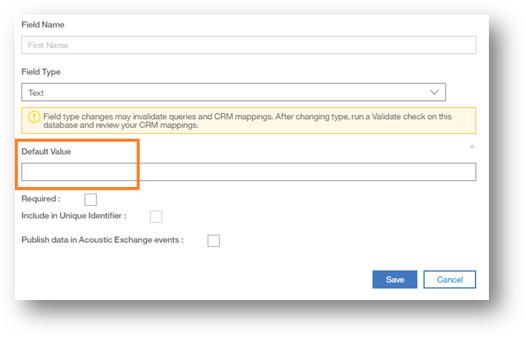Click the Publish data in Acoustic Exchange label

(x=103, y=239)
